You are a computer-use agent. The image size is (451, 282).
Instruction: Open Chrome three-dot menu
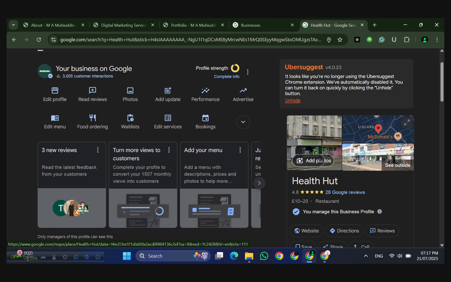tap(437, 40)
